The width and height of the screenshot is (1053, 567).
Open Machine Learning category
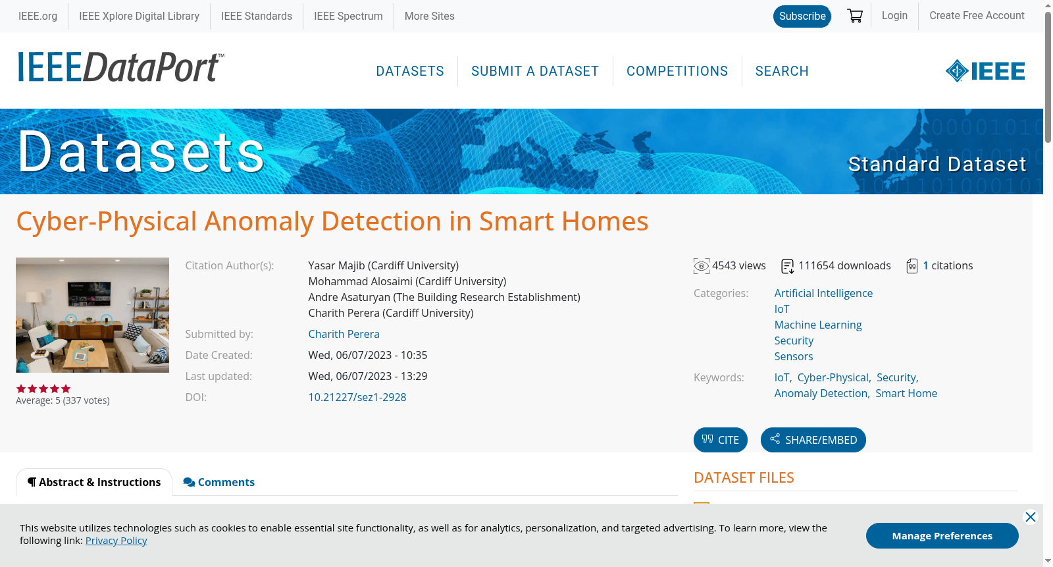pos(818,325)
